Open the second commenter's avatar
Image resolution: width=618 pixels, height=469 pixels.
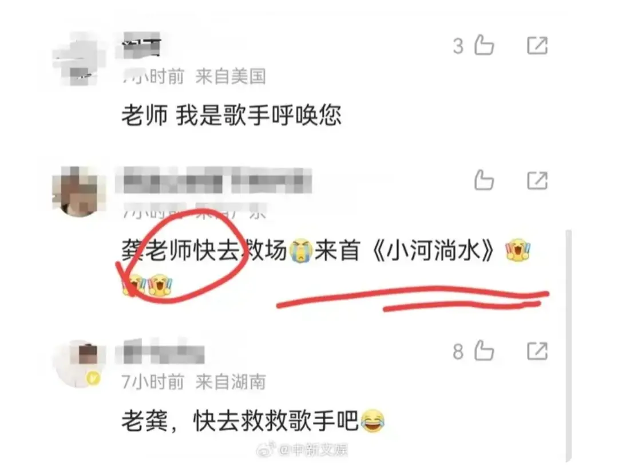pyautogui.click(x=78, y=192)
